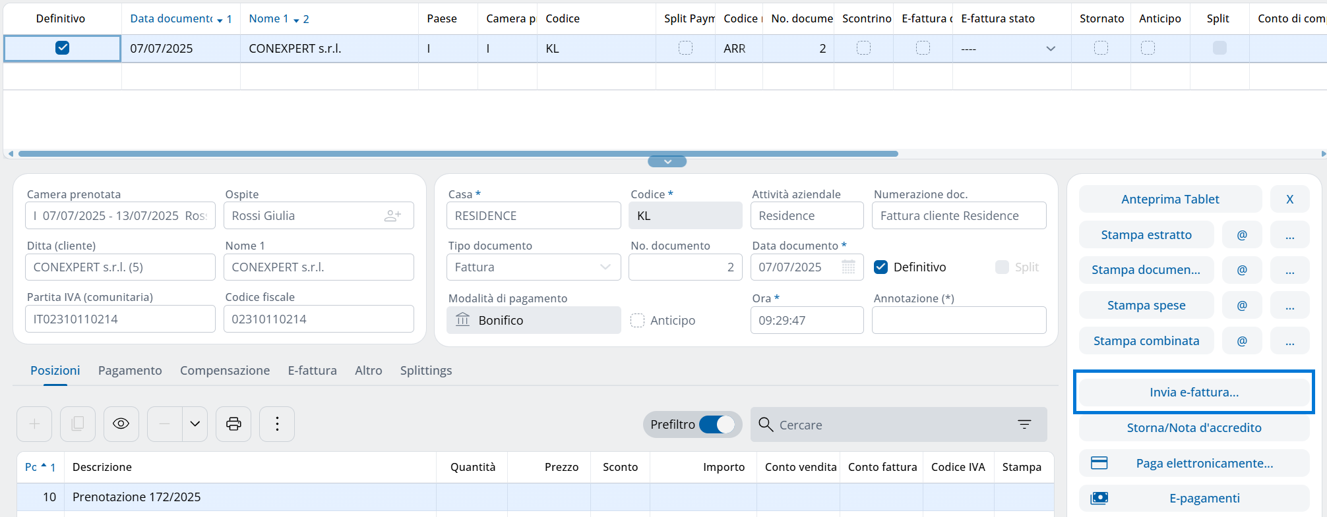
Task: Email Stampa spese with @ button
Action: point(1242,306)
